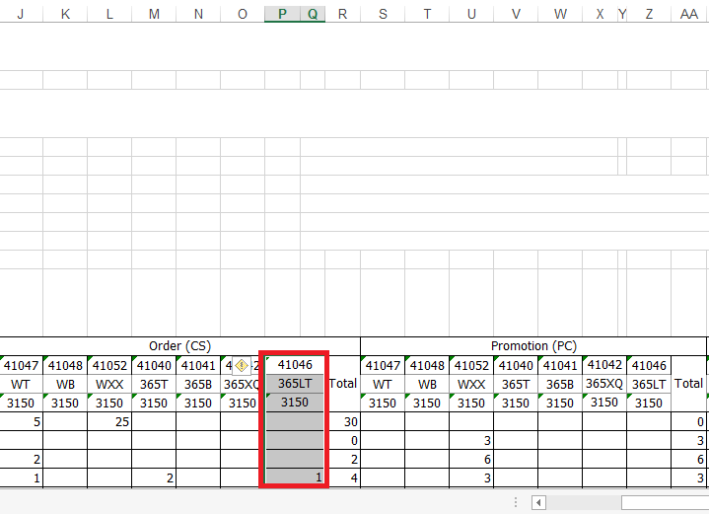The width and height of the screenshot is (709, 514).
Task: Select column R header
Action: pyautogui.click(x=343, y=14)
